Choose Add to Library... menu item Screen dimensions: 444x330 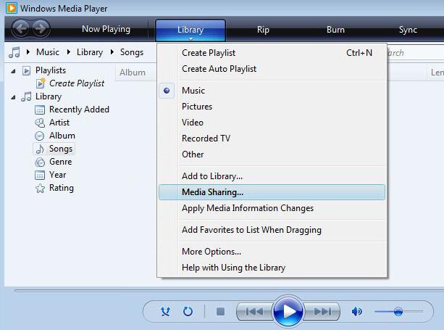(272, 176)
